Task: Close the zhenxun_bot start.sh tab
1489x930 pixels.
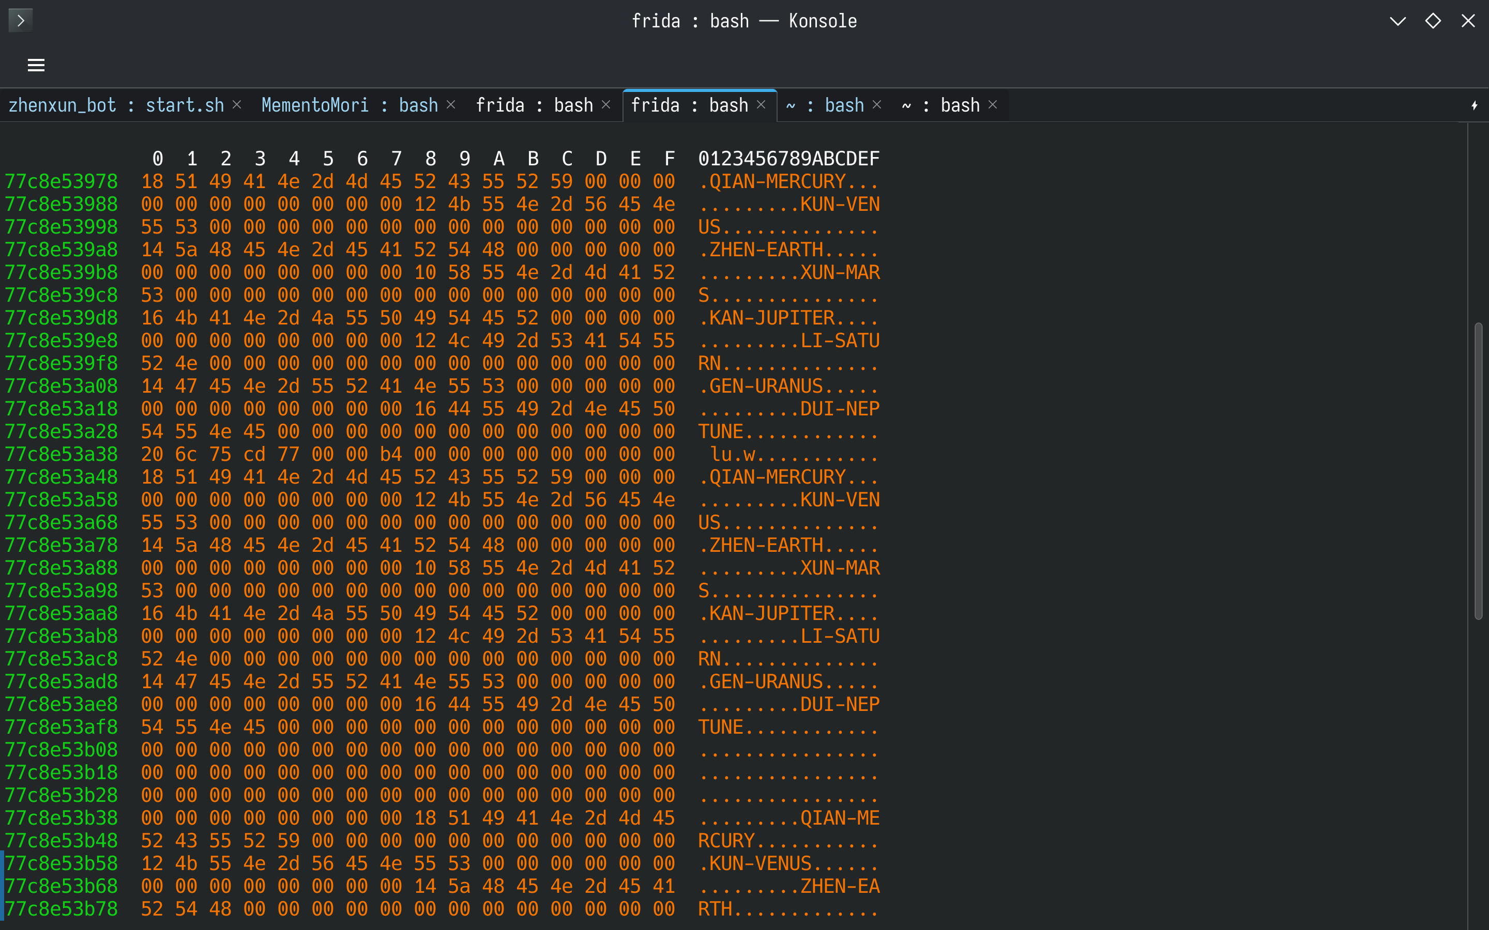Action: [237, 104]
